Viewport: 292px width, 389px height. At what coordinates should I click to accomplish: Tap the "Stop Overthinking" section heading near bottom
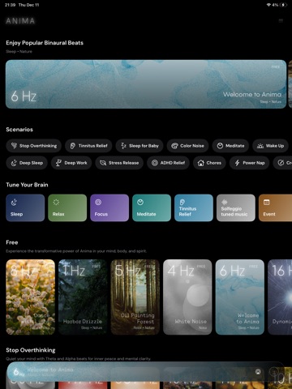[x=31, y=350]
